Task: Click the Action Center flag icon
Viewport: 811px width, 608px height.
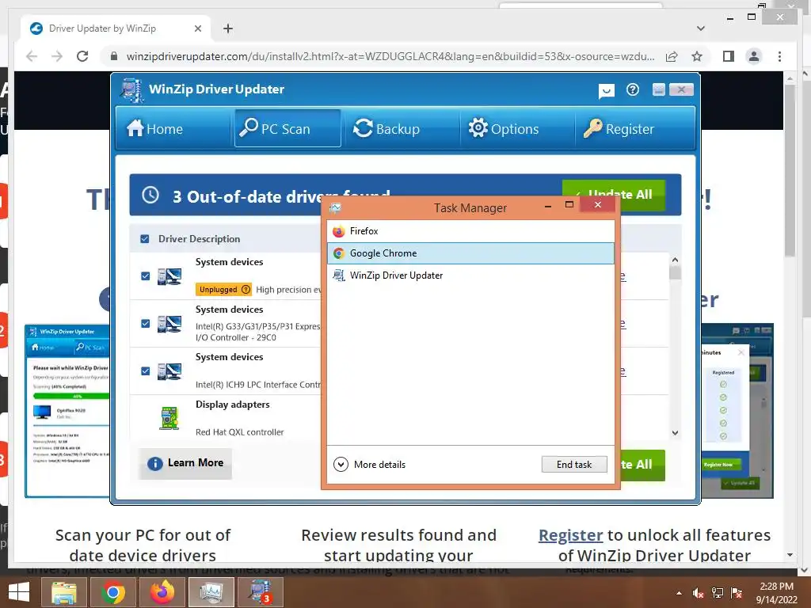Action: pyautogui.click(x=737, y=593)
